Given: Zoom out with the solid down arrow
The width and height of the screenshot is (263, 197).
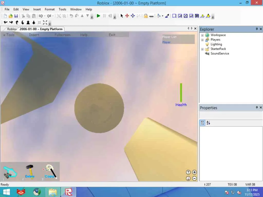Looking at the screenshot, I should click(x=34, y=23).
